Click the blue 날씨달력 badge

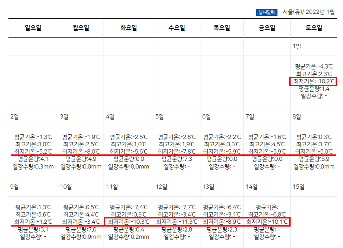(266, 12)
